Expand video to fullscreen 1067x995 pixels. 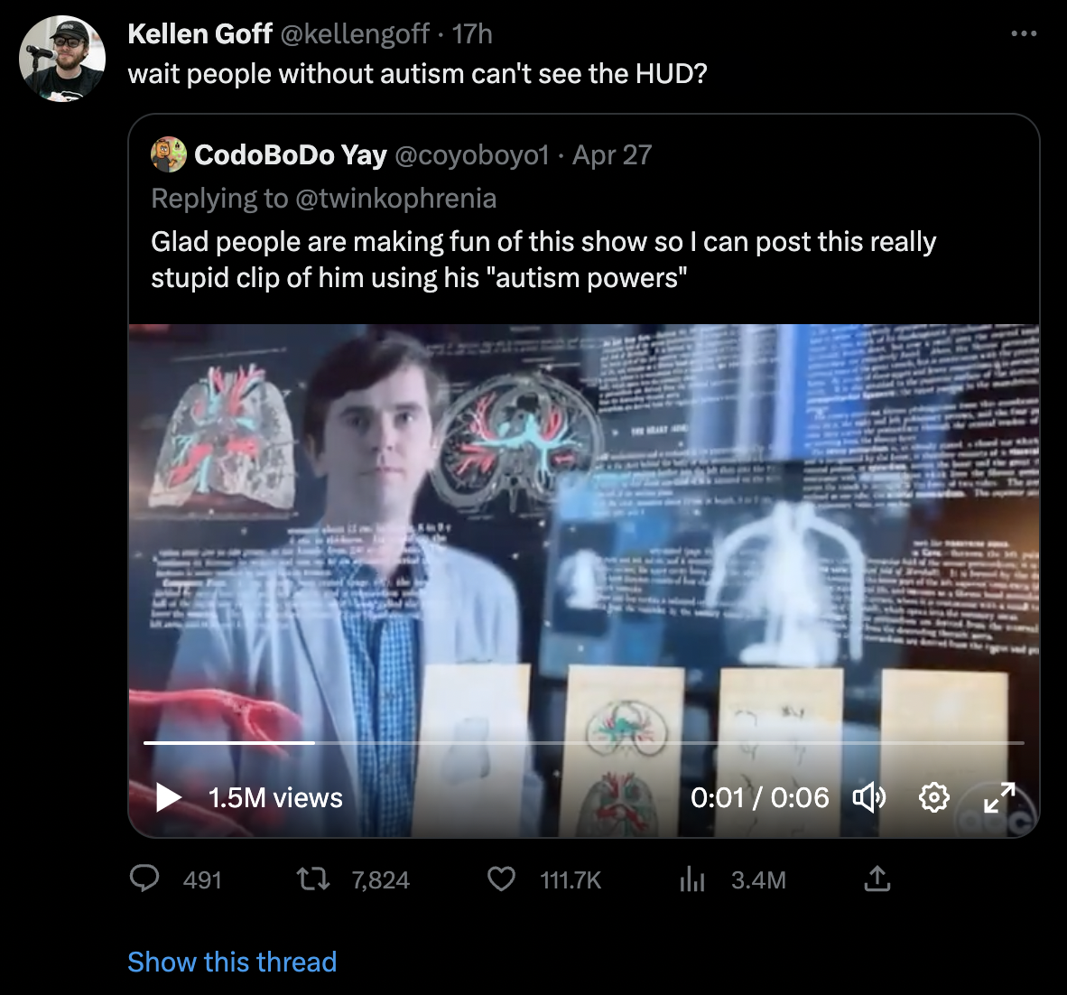pyautogui.click(x=998, y=797)
